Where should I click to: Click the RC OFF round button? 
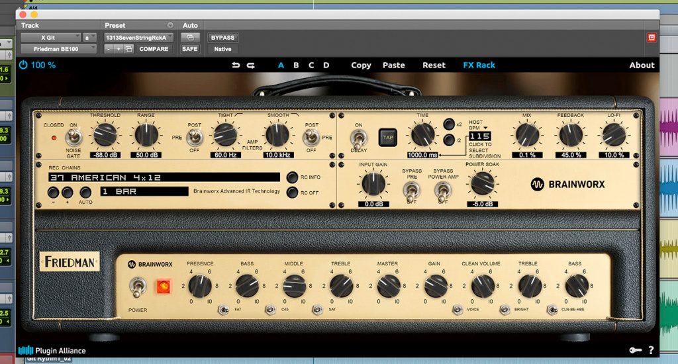coord(292,193)
